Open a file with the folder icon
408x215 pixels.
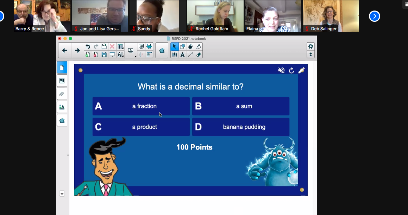(x=104, y=46)
